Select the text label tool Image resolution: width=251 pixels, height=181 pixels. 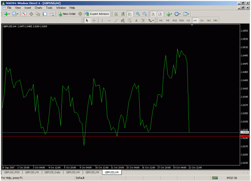pyautogui.click(x=143, y=20)
